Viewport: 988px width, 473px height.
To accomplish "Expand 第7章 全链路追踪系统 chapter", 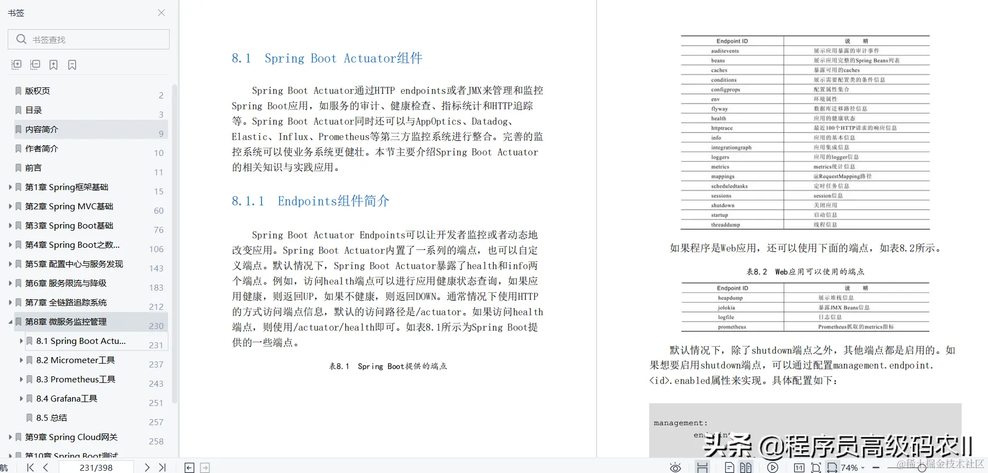I will [x=10, y=302].
